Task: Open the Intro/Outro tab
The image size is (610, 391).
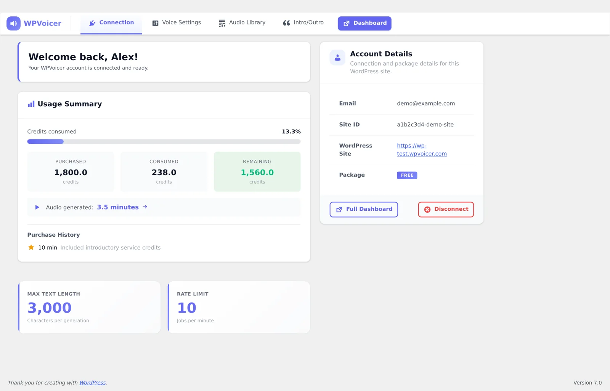Action: [x=303, y=23]
